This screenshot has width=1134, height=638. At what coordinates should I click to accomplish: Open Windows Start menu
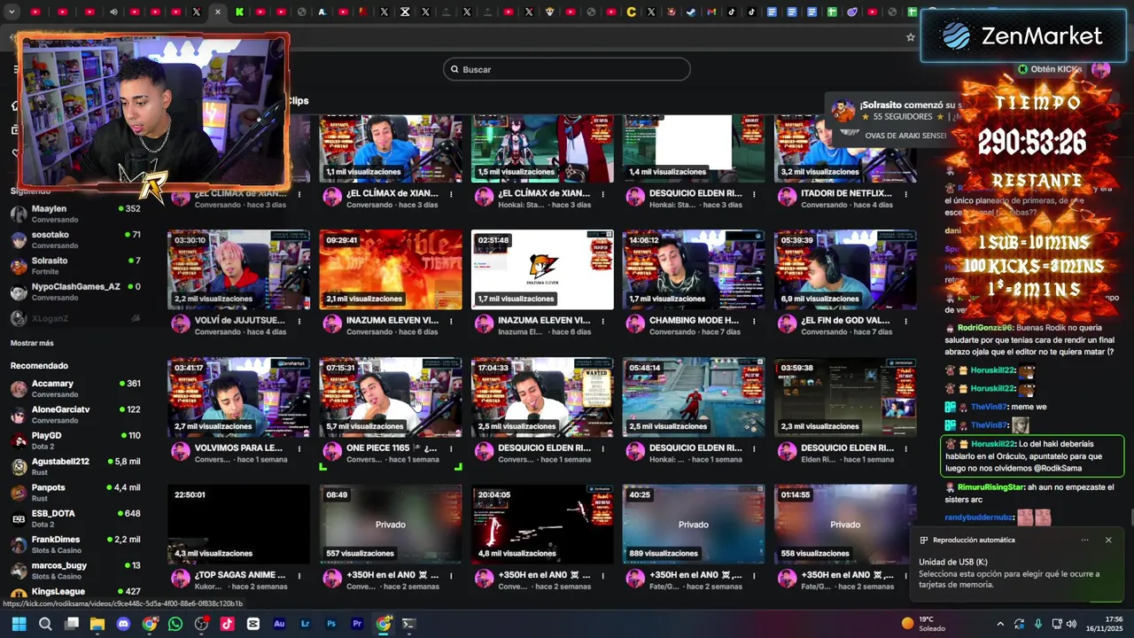point(19,624)
